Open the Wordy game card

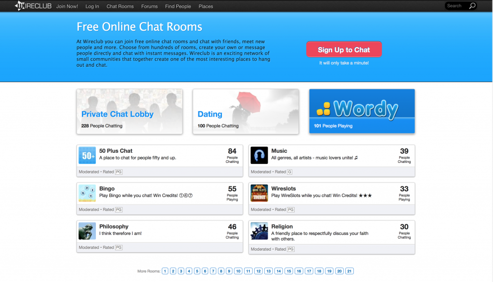click(362, 111)
